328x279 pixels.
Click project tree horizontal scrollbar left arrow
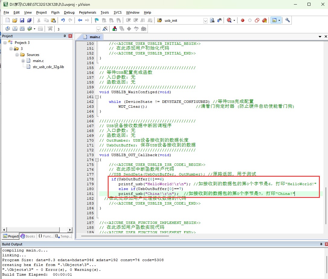pyautogui.click(x=4, y=230)
